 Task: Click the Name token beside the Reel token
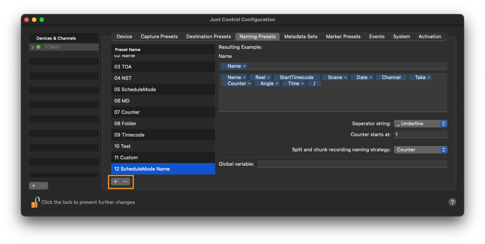pos(234,77)
